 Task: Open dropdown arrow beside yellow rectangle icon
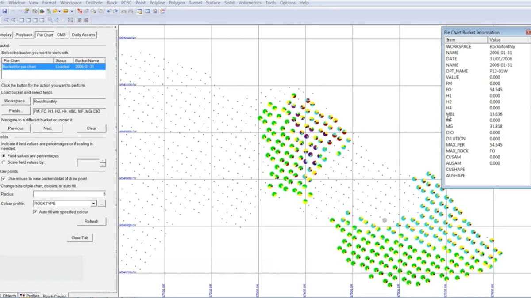72,11
